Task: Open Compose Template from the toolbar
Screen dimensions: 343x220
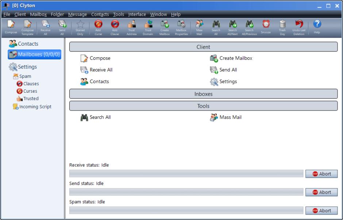Action: (x=27, y=28)
